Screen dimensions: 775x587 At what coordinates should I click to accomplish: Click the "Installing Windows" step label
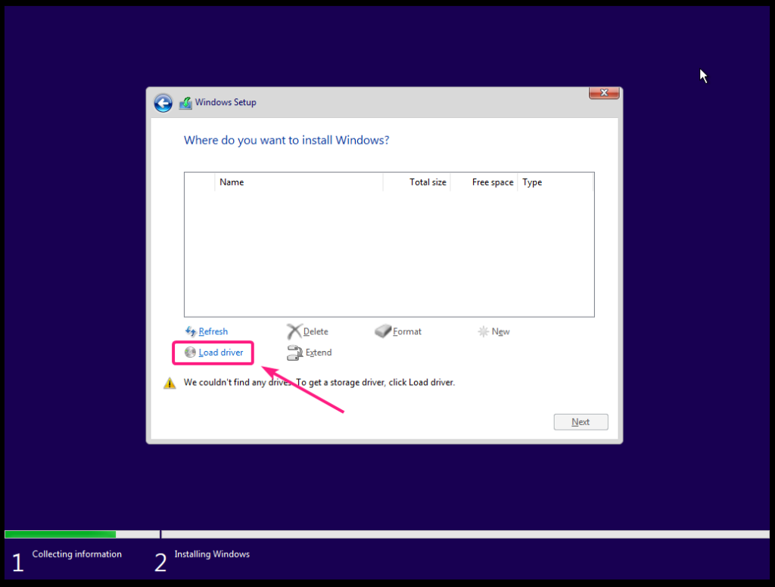[212, 554]
